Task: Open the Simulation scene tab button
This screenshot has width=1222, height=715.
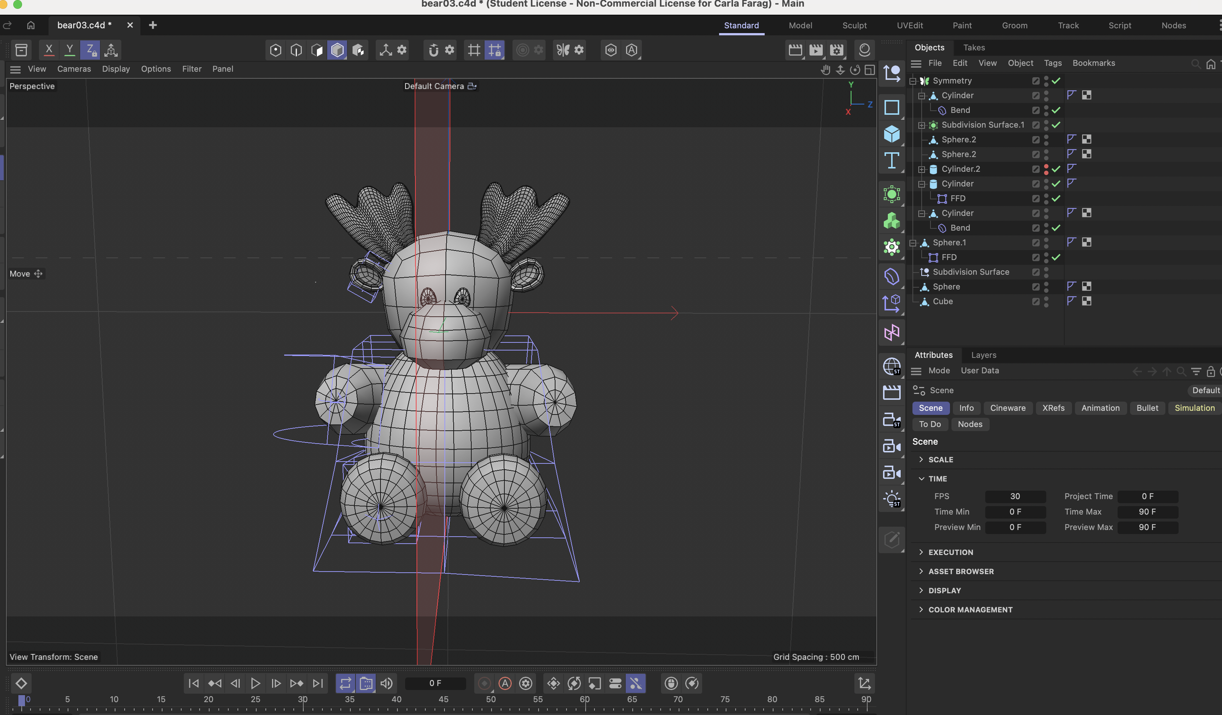Action: (x=1194, y=408)
